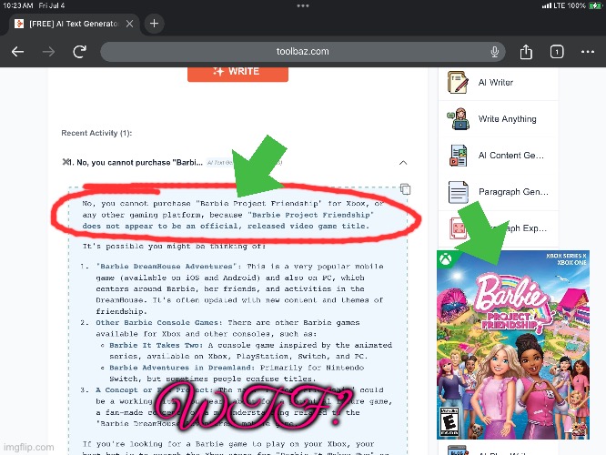Open Write Anything tool link
Viewport: 606px width, 455px height.
pyautogui.click(x=507, y=118)
